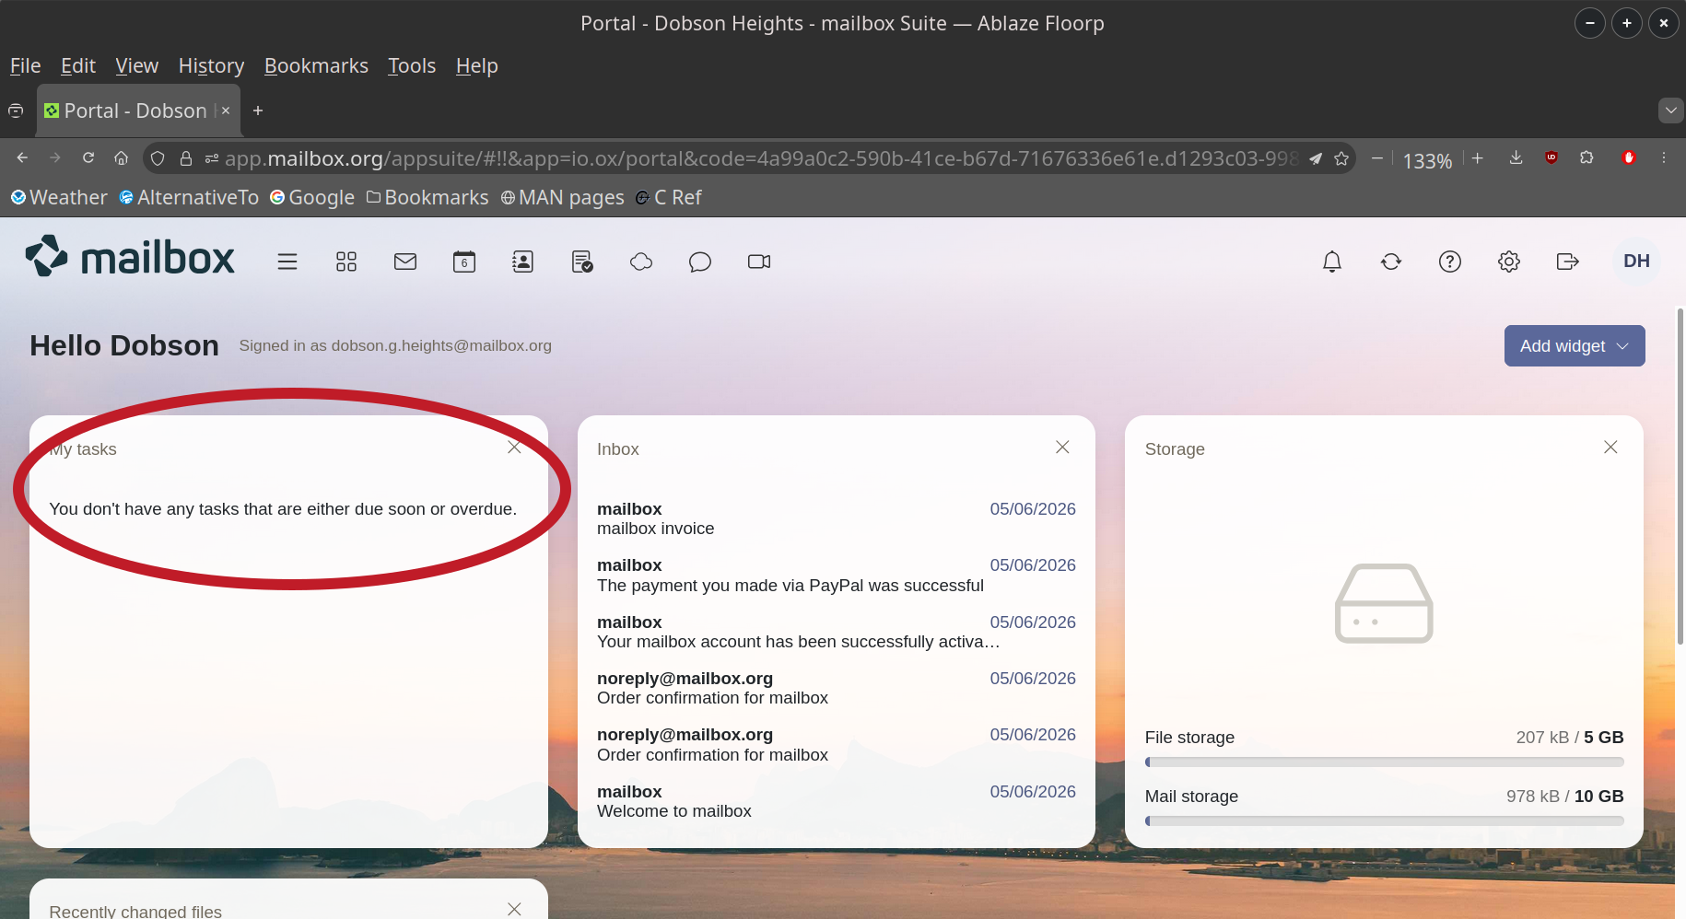Bookmark this page with the star icon
The width and height of the screenshot is (1686, 919).
(x=1341, y=158)
